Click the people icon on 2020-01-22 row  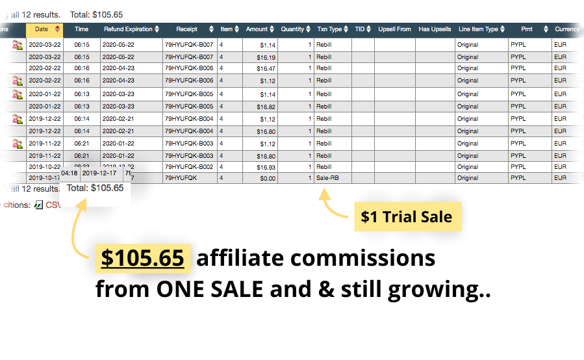click(x=17, y=94)
